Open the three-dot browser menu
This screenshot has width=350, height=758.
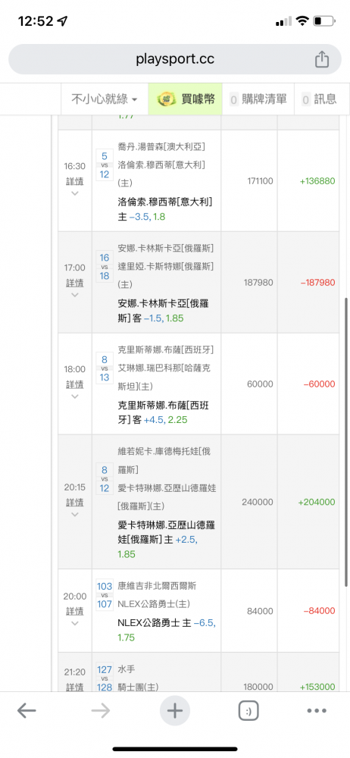click(x=317, y=711)
